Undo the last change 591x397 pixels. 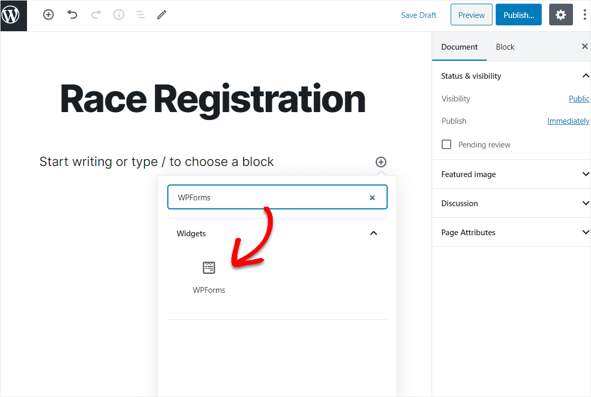click(x=72, y=15)
